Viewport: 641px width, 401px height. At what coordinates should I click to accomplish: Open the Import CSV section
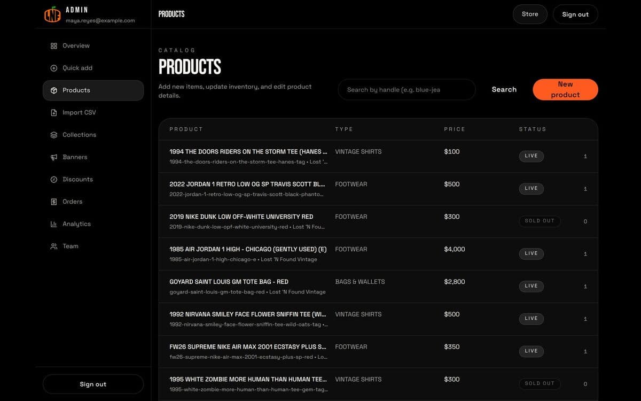click(93, 113)
